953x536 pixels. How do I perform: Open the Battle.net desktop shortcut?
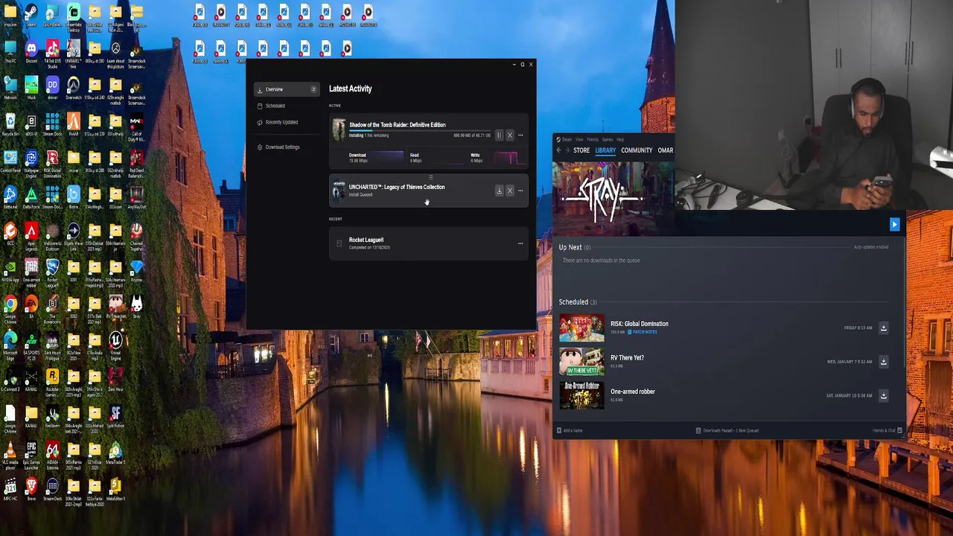click(10, 198)
